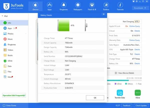Select Photos in the sidebar
The height and width of the screenshot is (108, 150).
point(14,34)
